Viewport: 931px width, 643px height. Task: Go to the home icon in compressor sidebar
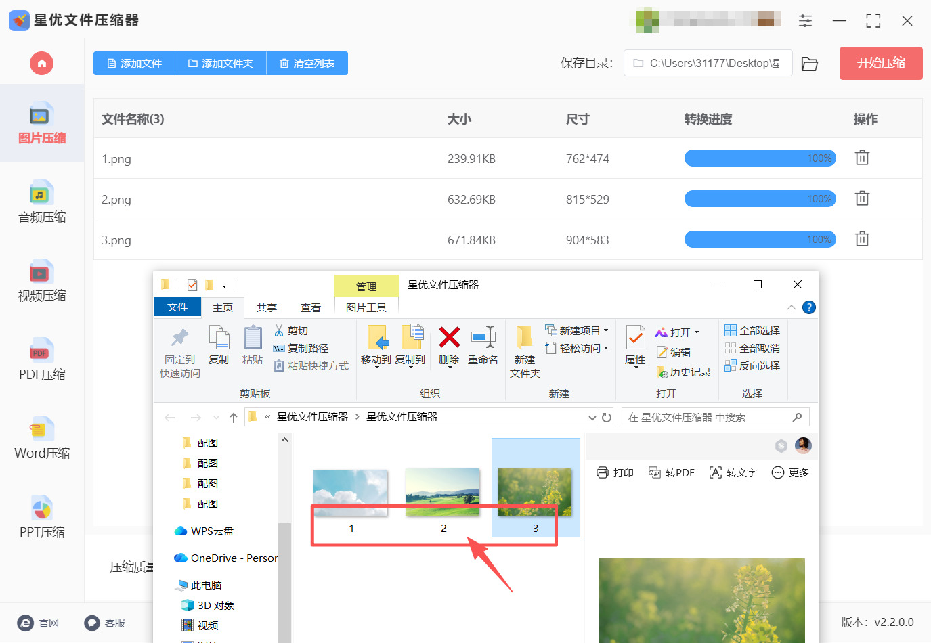[41, 64]
